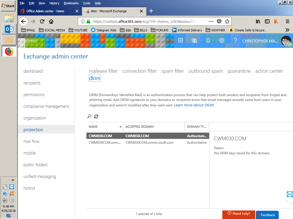Expand the bookmarks overflow chevron
293x219 pixels.
pyautogui.click(x=287, y=30)
